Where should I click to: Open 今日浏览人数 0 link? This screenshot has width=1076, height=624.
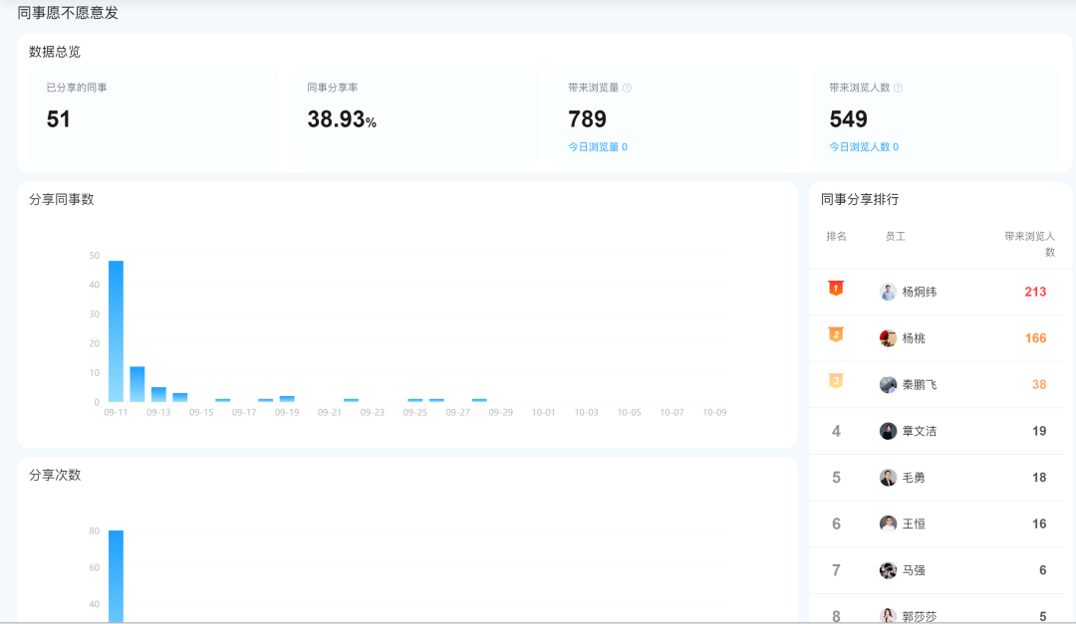pyautogui.click(x=863, y=147)
